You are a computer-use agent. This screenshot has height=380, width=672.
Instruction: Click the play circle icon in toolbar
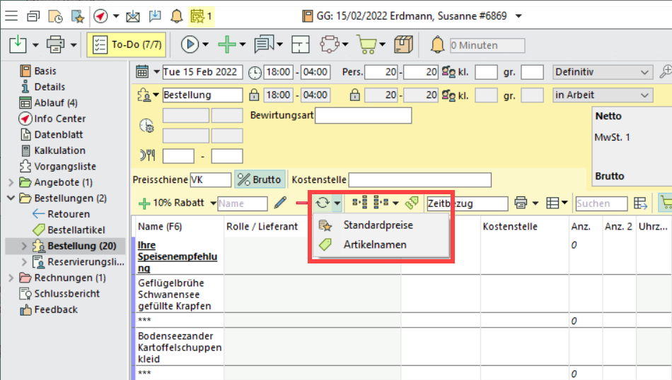pyautogui.click(x=189, y=45)
